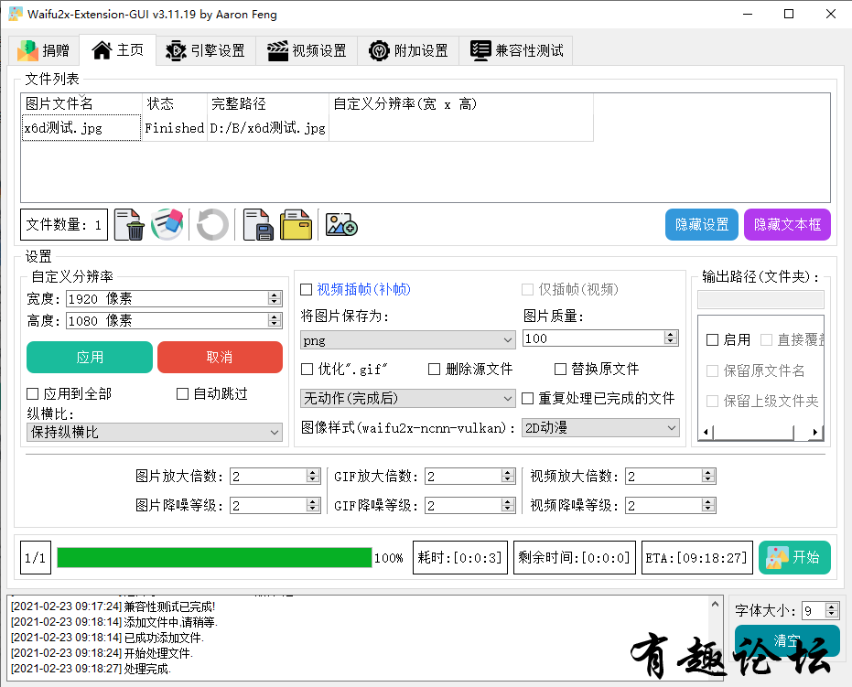The image size is (852, 687).
Task: Click the 图片降噪等级 spinner arrows
Action: (x=312, y=505)
